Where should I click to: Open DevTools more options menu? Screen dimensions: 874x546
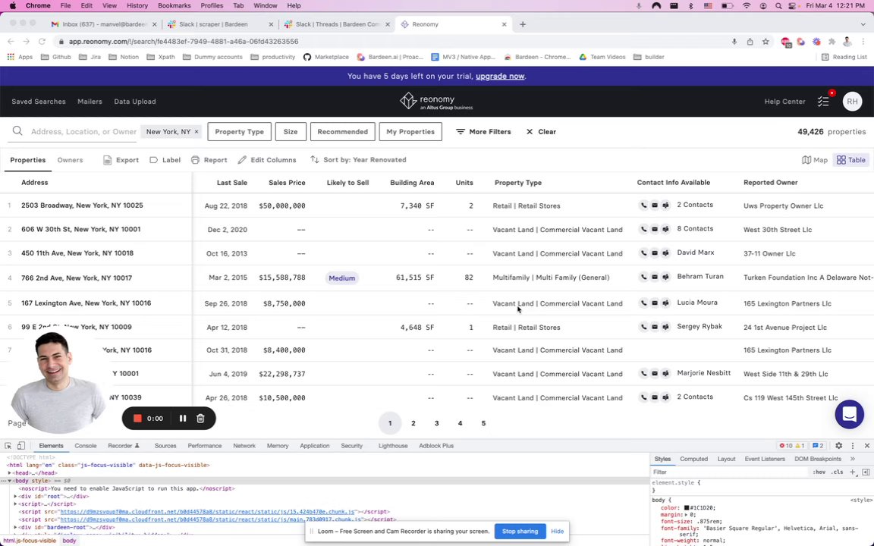[x=852, y=446]
